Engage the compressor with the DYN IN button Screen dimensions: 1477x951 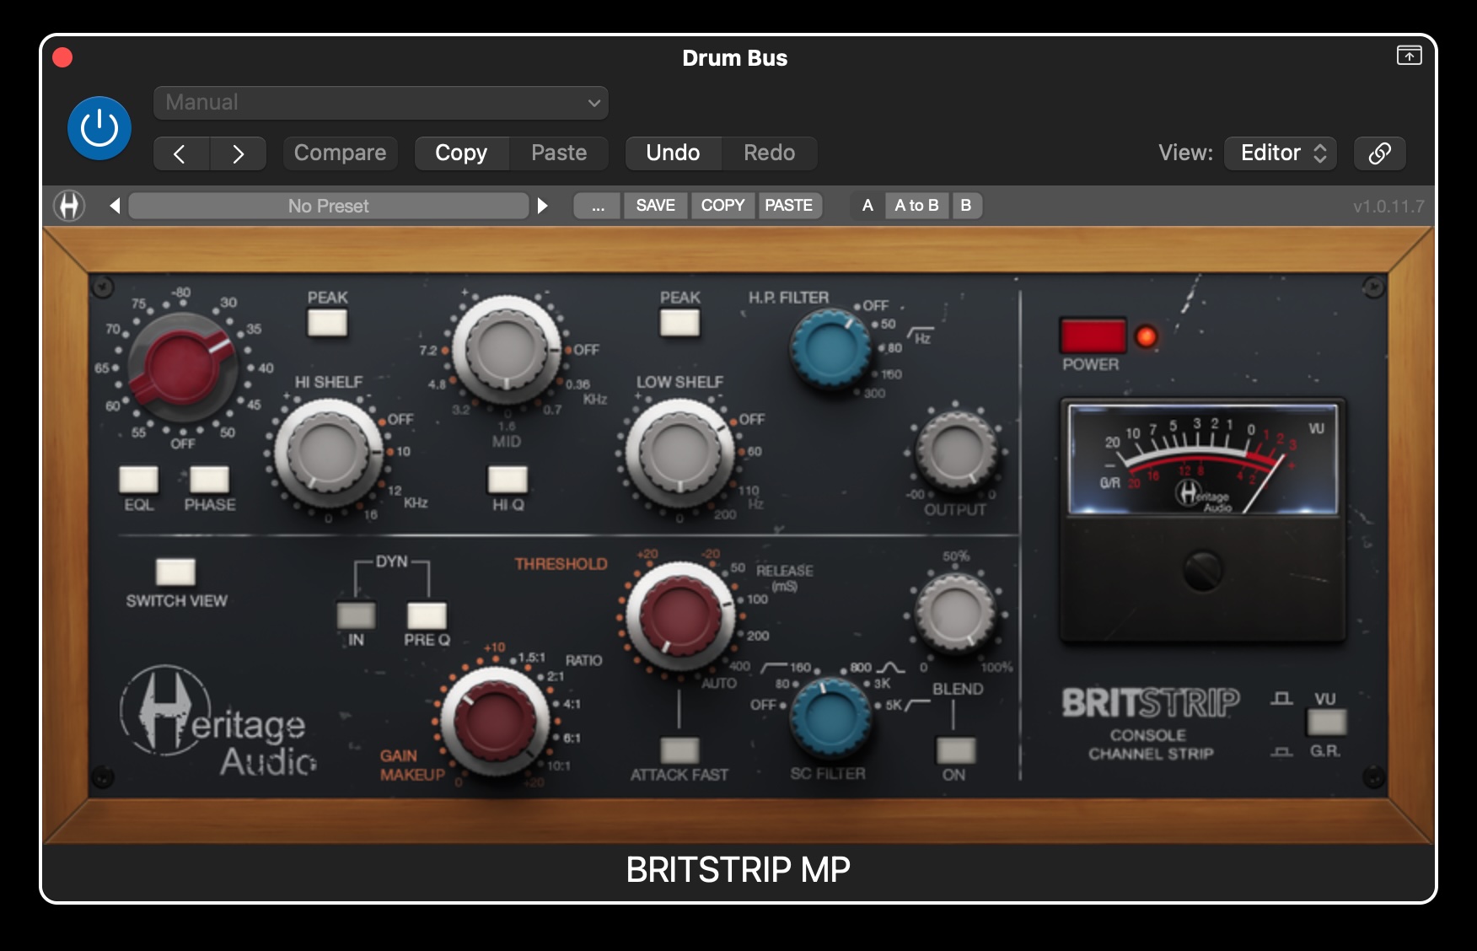355,615
